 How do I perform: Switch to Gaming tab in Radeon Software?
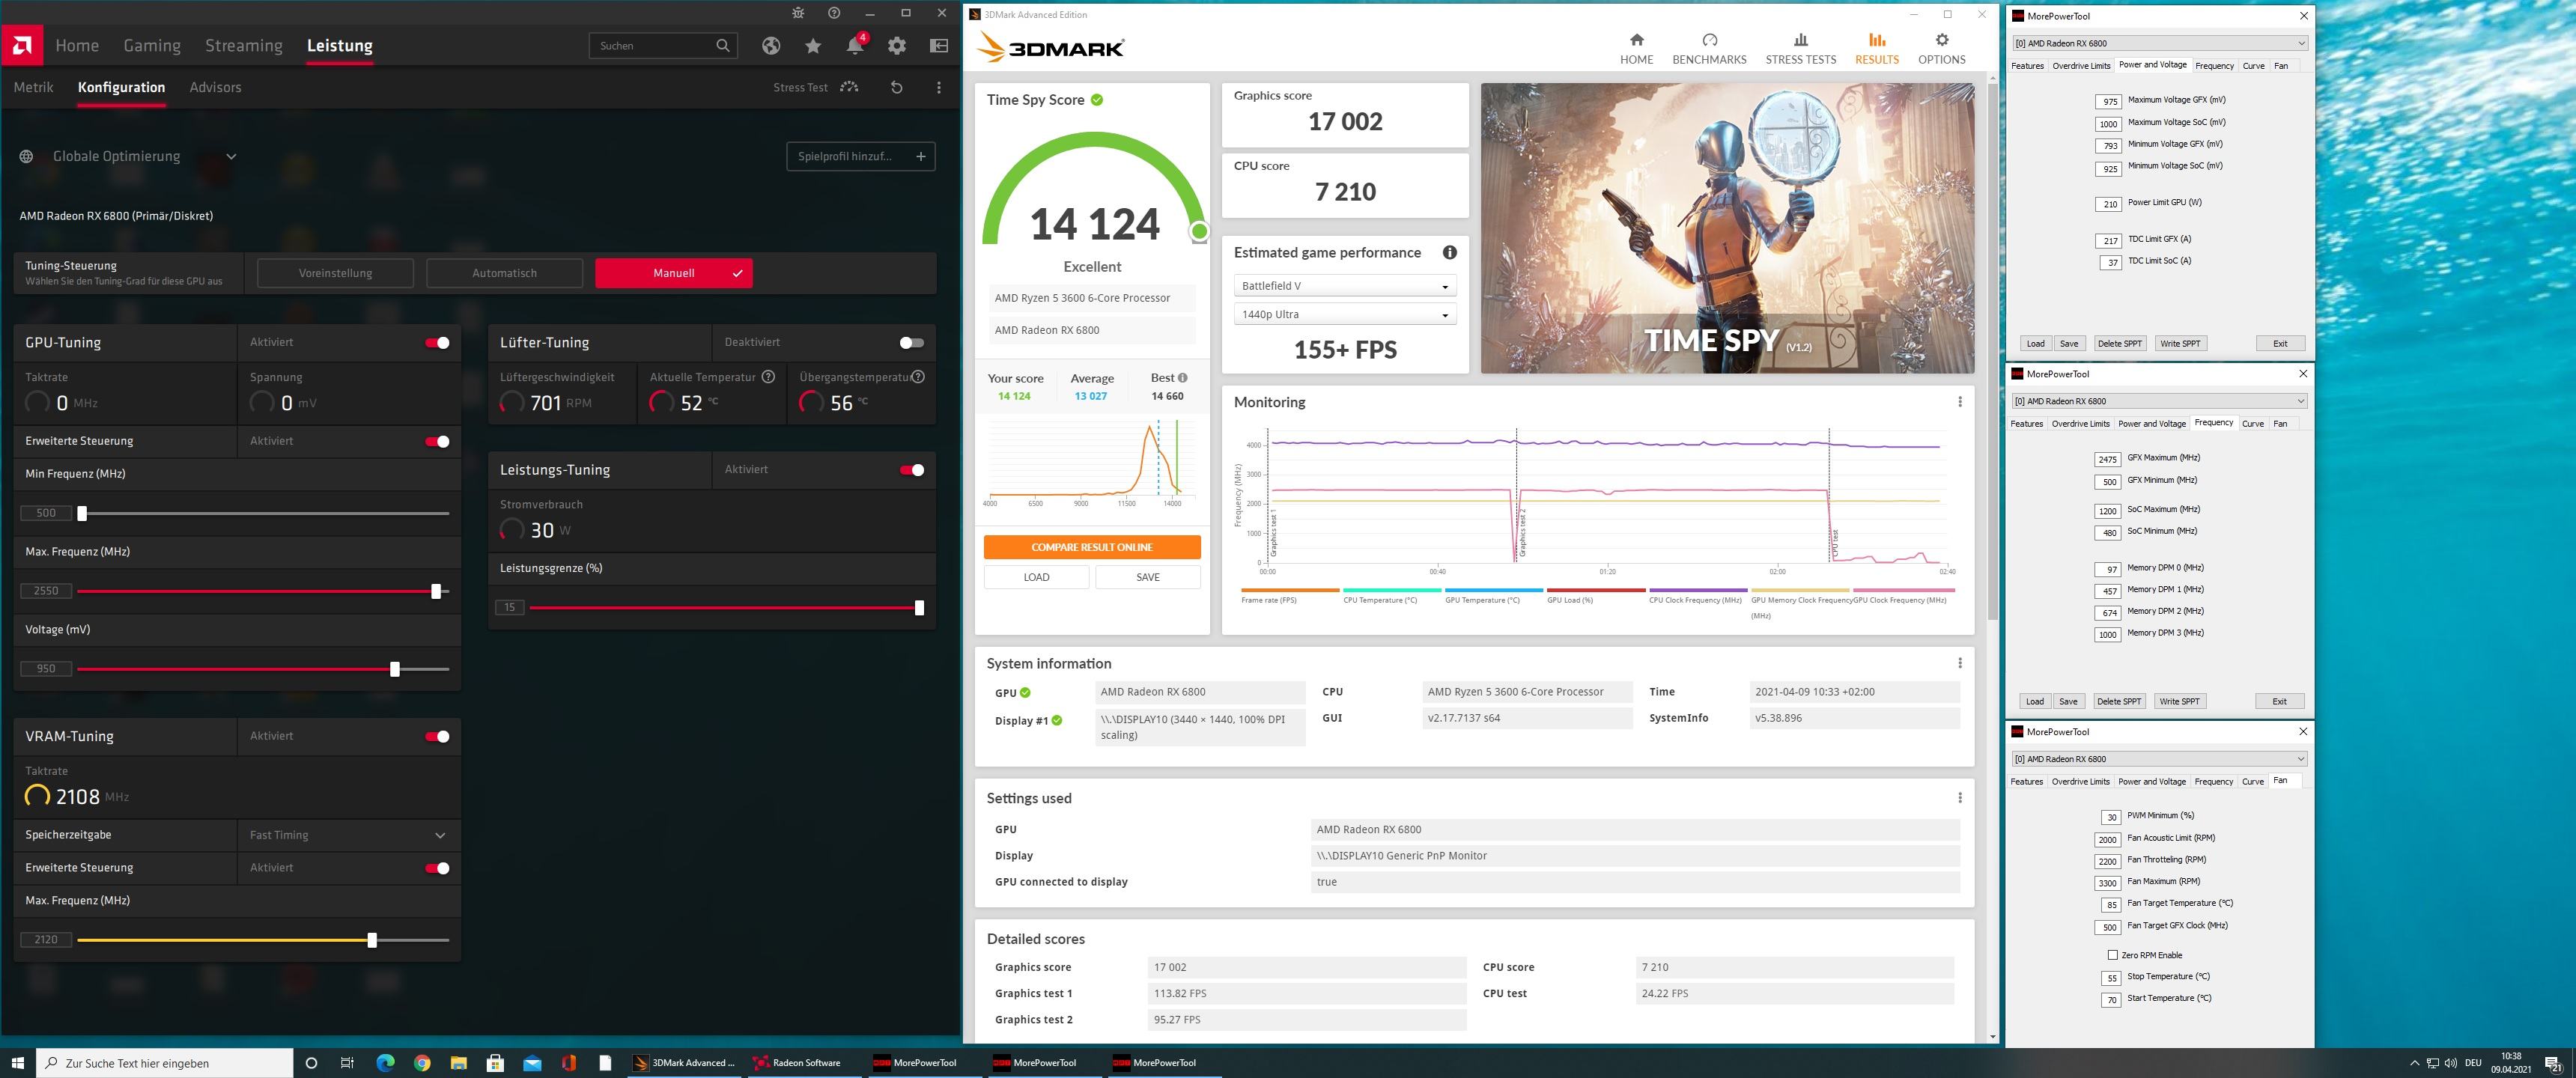152,46
